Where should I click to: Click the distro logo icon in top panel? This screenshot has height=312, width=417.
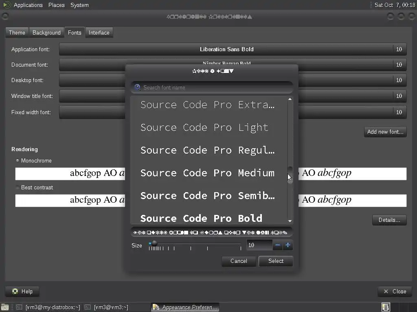click(7, 5)
